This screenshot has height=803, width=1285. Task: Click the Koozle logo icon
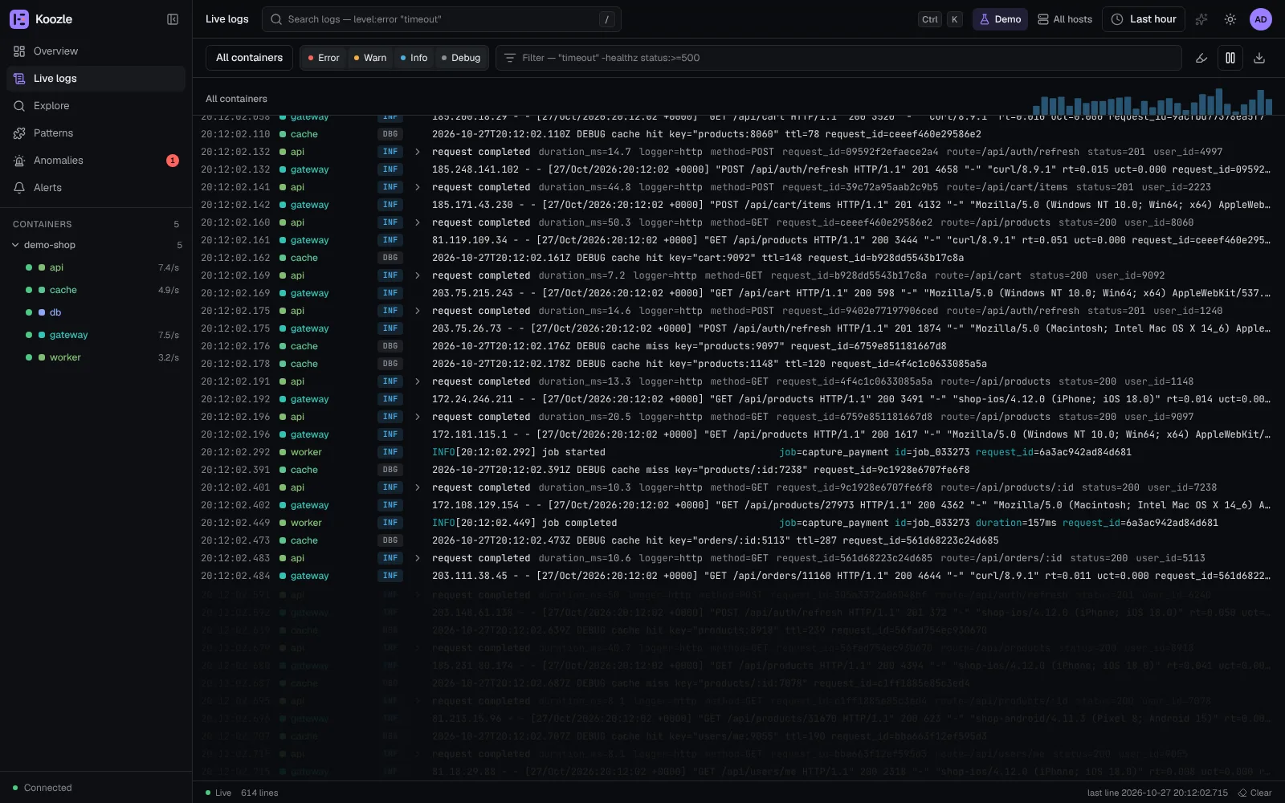pos(19,19)
